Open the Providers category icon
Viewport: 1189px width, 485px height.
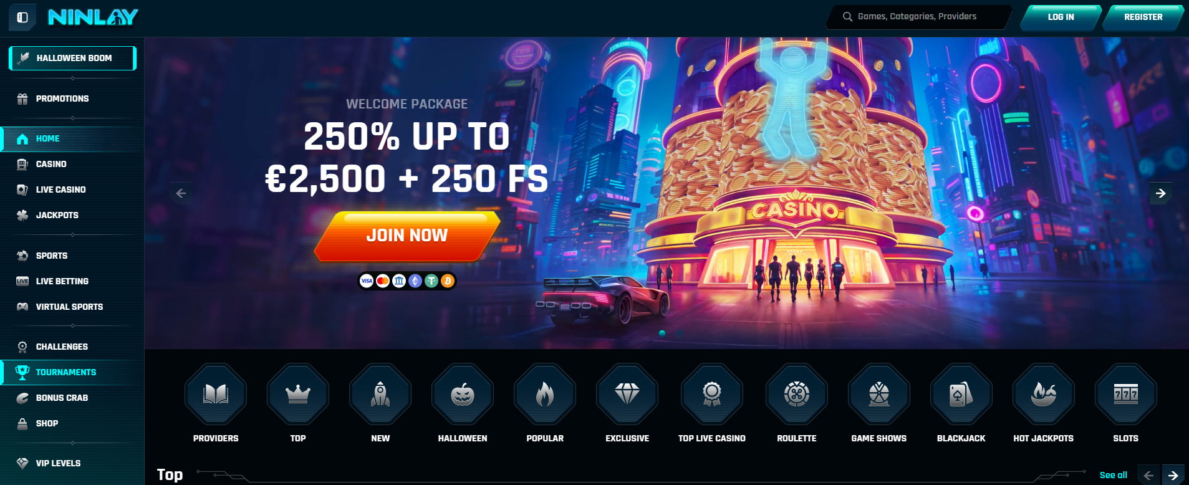coord(216,394)
